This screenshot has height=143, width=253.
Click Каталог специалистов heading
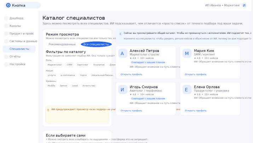(74, 18)
